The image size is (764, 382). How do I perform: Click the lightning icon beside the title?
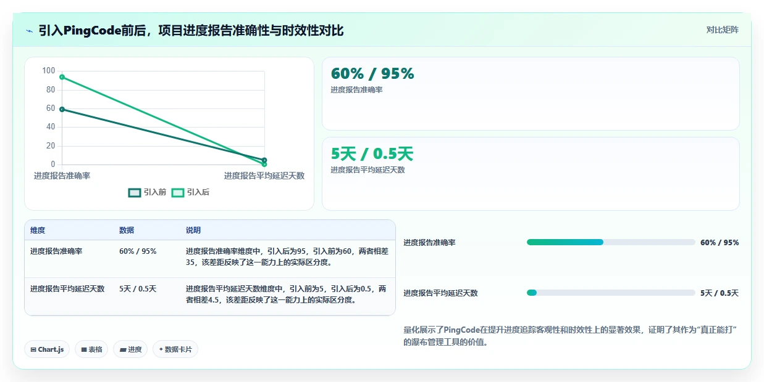30,31
